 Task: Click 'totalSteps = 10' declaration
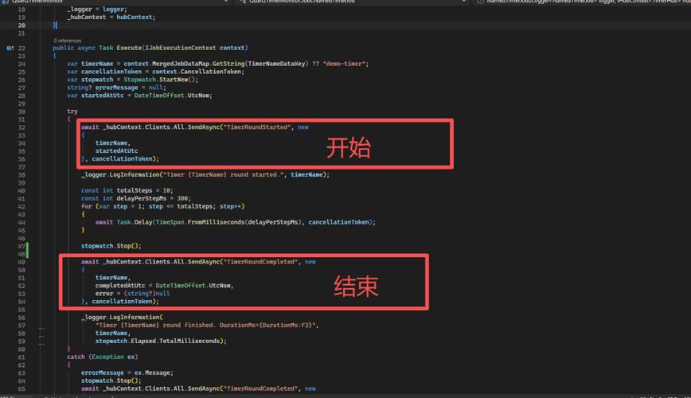[x=143, y=190]
